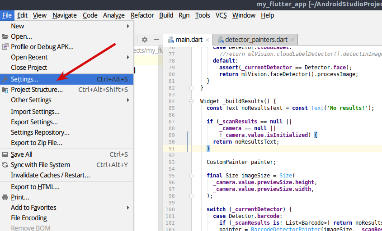Screen dimensions: 382x231
Task: Collapse the fold marker on line 95
Action: 192,176
